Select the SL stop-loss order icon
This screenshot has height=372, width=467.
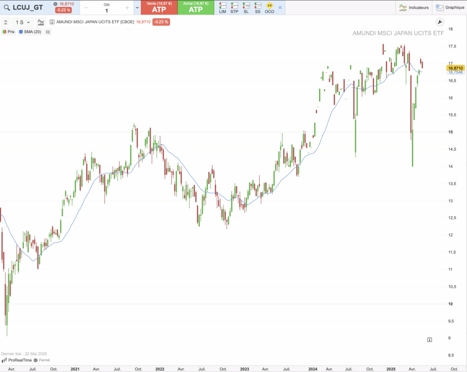[x=246, y=8]
